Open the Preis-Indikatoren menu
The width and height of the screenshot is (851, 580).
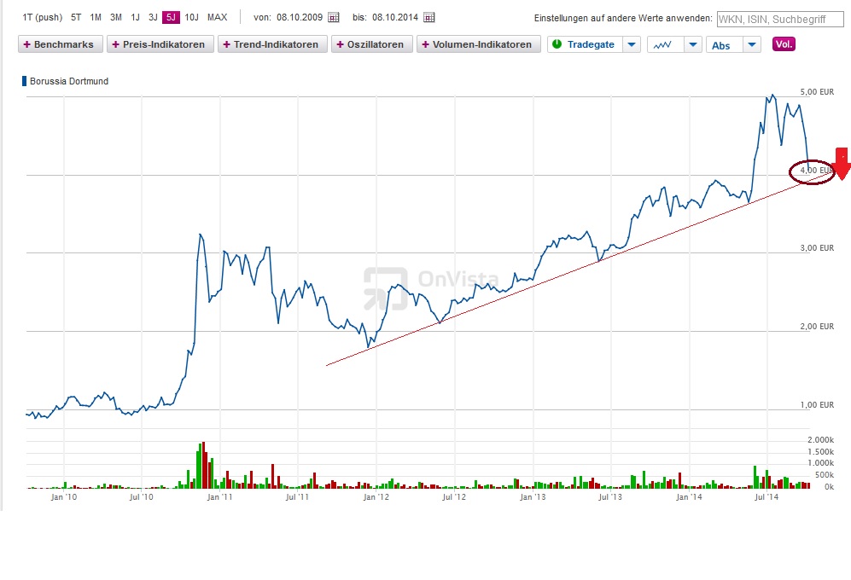pyautogui.click(x=160, y=44)
